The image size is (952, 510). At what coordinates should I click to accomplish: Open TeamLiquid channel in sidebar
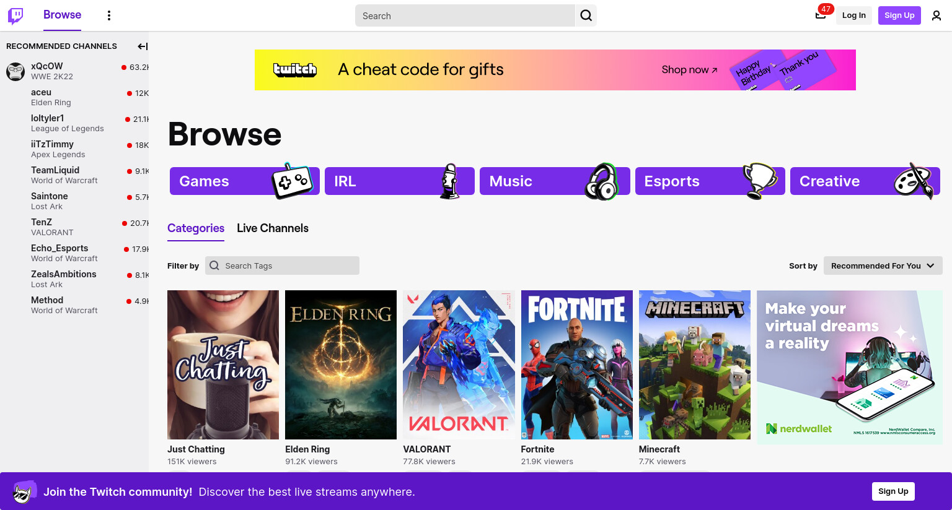pos(74,175)
